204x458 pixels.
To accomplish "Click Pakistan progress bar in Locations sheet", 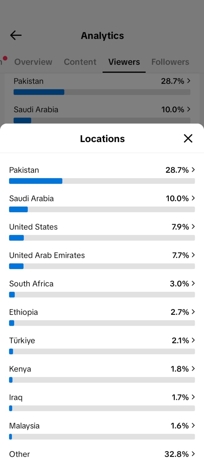I will (102, 181).
